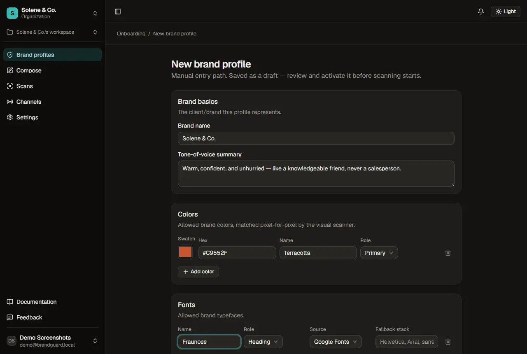Click the Channels broadcast icon
The height and width of the screenshot is (354, 527).
pyautogui.click(x=10, y=102)
